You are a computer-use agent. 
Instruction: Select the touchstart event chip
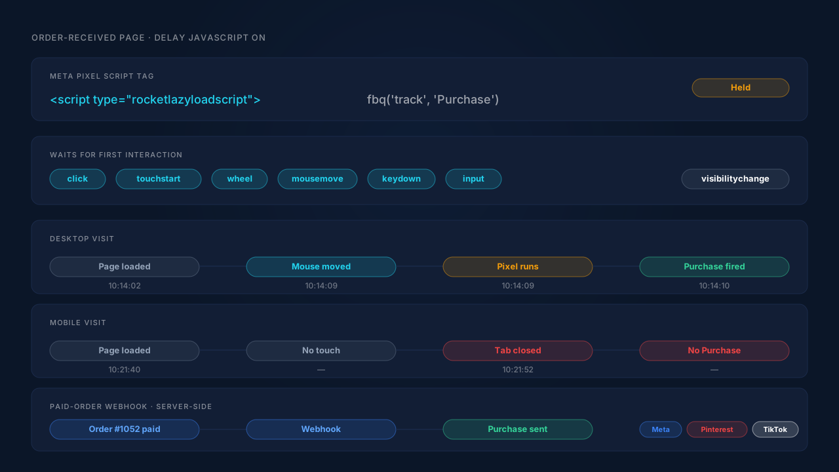tap(159, 179)
